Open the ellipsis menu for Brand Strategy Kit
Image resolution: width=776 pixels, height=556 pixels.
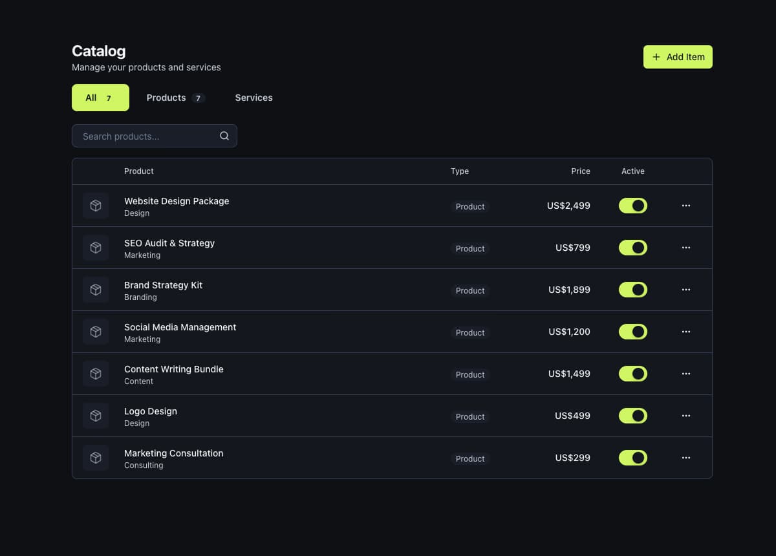click(685, 290)
